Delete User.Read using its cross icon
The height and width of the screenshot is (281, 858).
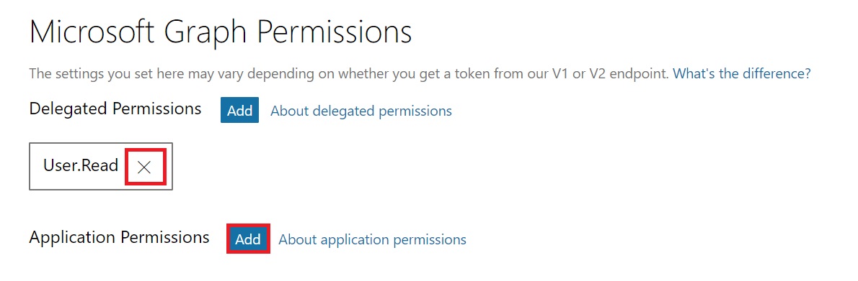[144, 167]
